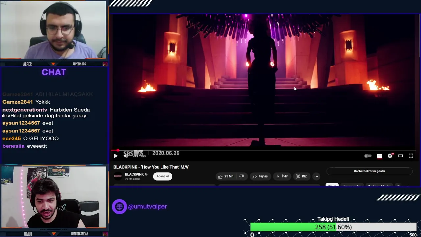Switch to theater mode view

(x=401, y=156)
